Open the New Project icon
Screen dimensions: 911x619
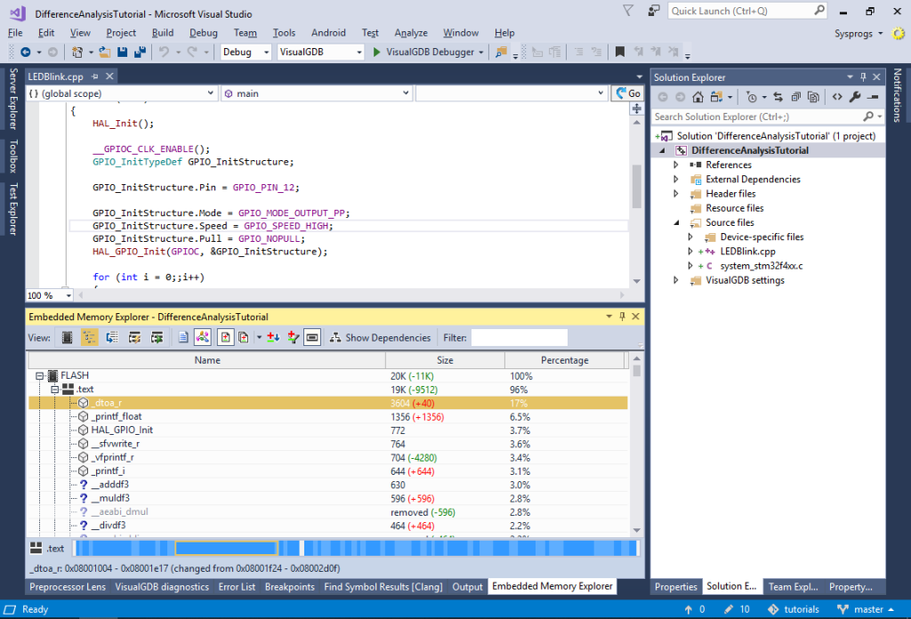point(77,52)
